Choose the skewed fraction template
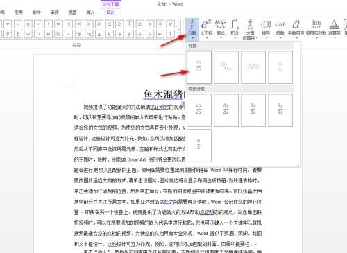347x253 pixels. [226, 67]
